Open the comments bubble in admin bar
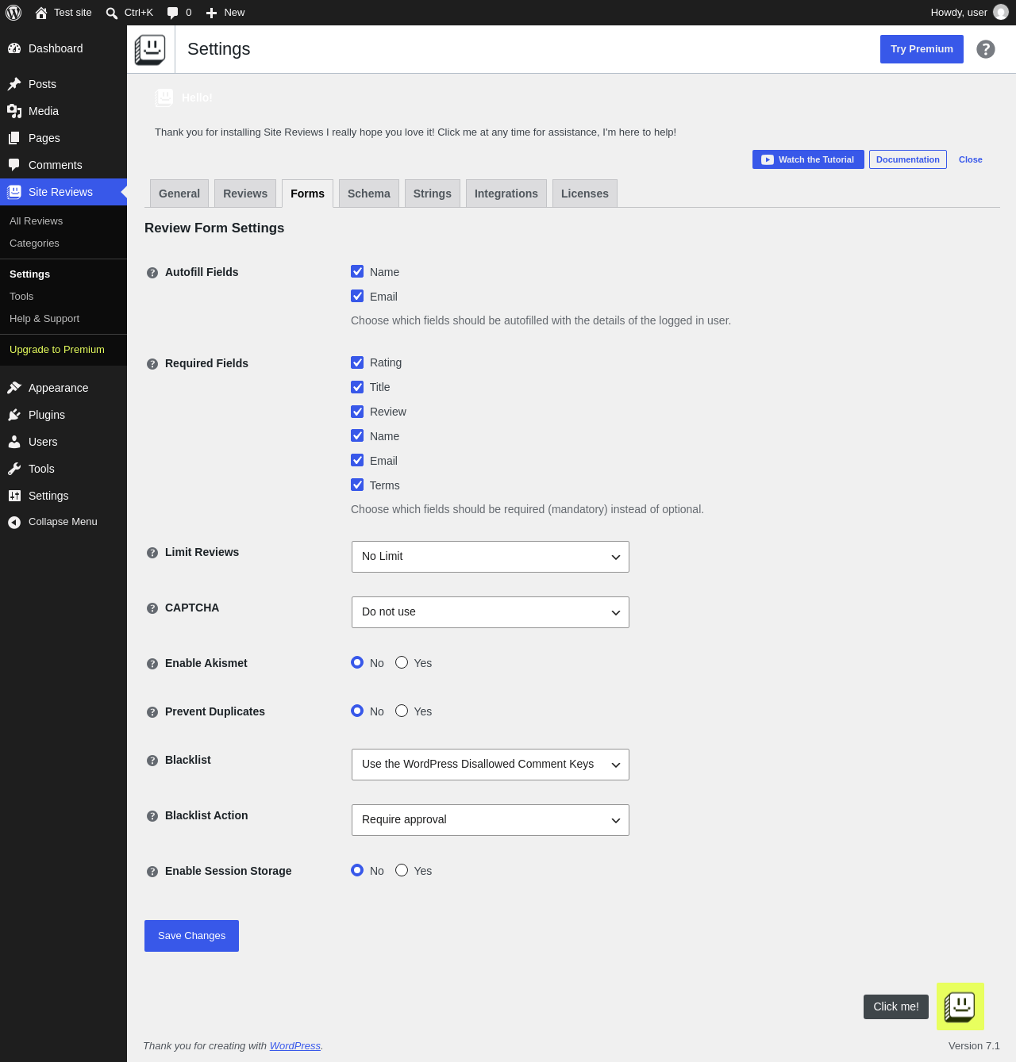This screenshot has width=1016, height=1062. click(172, 13)
